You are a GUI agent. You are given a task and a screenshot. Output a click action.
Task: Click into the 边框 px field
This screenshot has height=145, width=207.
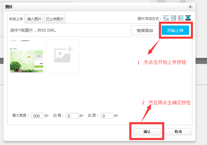coord(72,116)
